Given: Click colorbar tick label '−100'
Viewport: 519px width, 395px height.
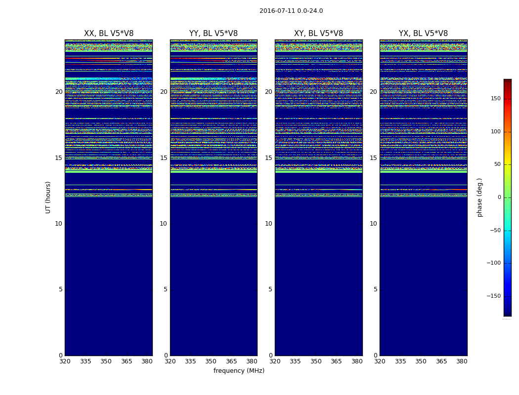Looking at the screenshot, I should [x=493, y=263].
